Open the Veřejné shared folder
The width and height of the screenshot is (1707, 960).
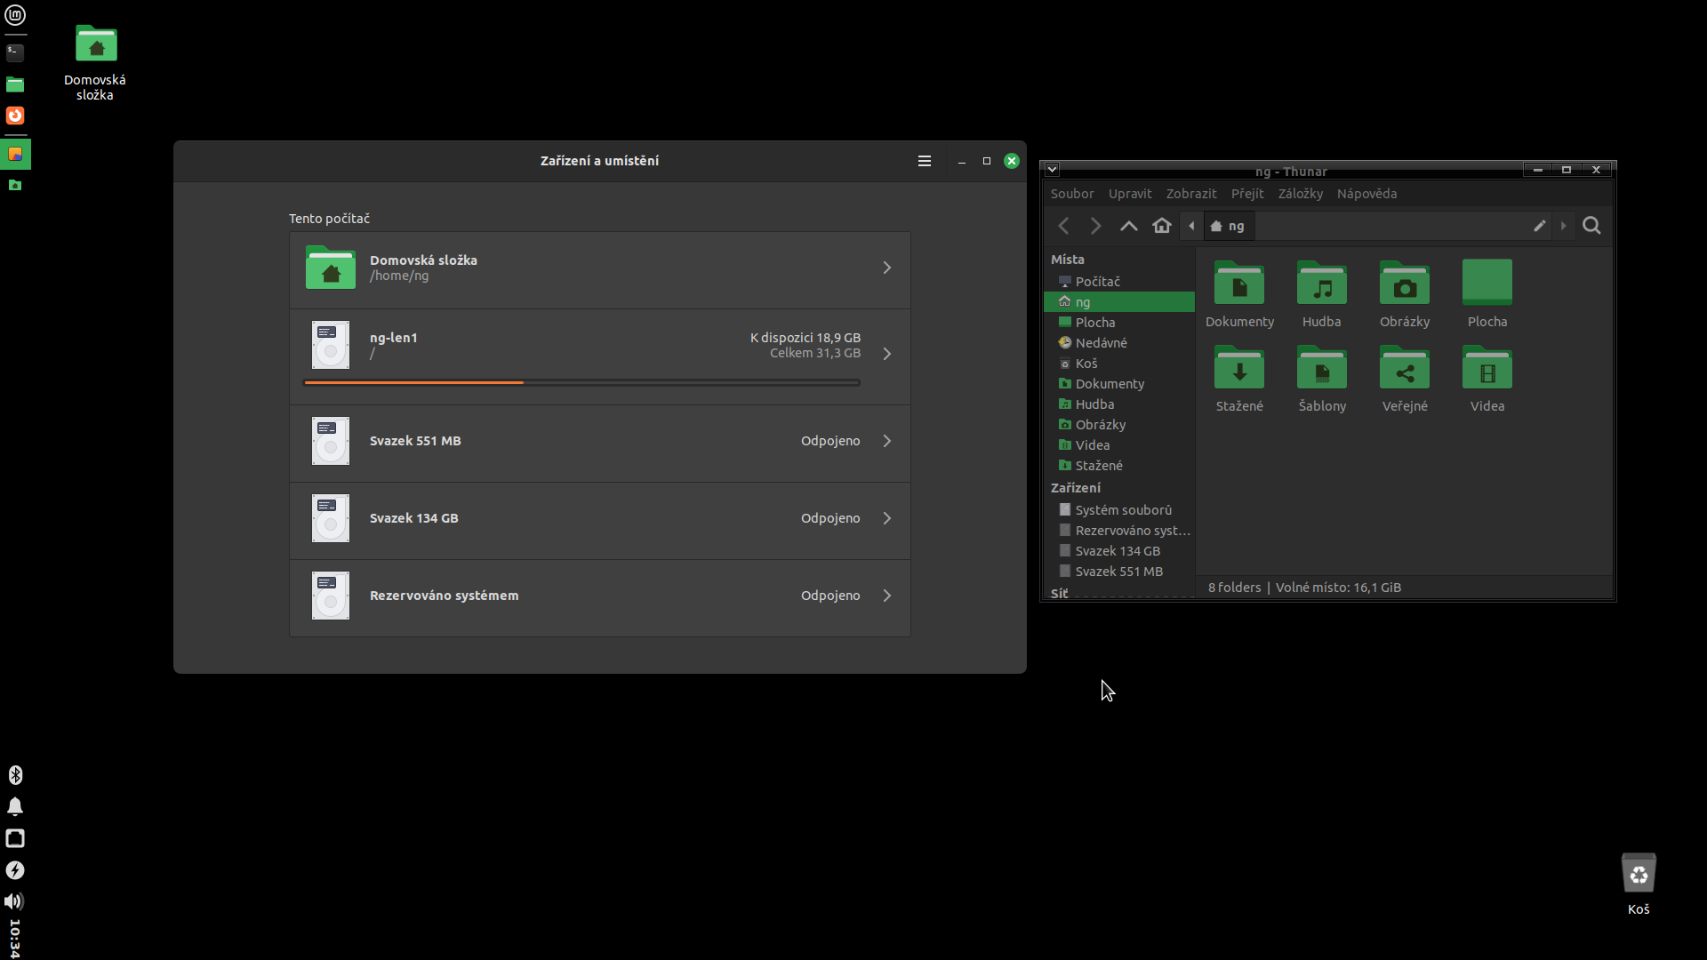coord(1404,371)
